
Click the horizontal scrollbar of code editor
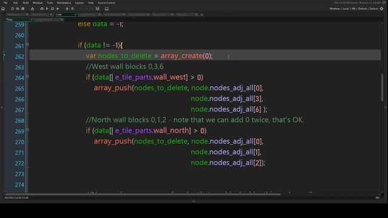coord(142,194)
